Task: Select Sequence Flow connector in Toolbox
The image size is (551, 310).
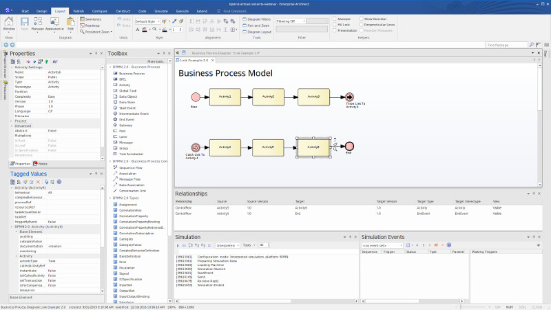Action: coord(131,167)
